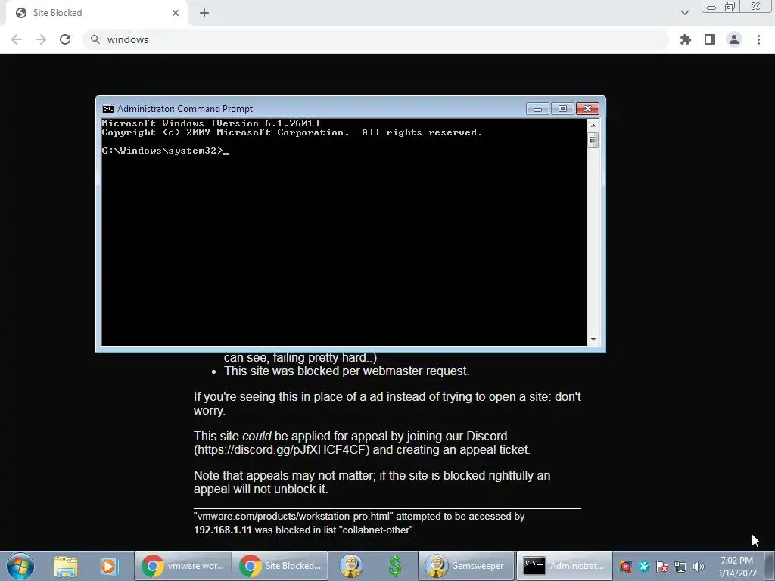This screenshot has width=775, height=581.
Task: Close the Site Blocked tab
Action: point(176,13)
